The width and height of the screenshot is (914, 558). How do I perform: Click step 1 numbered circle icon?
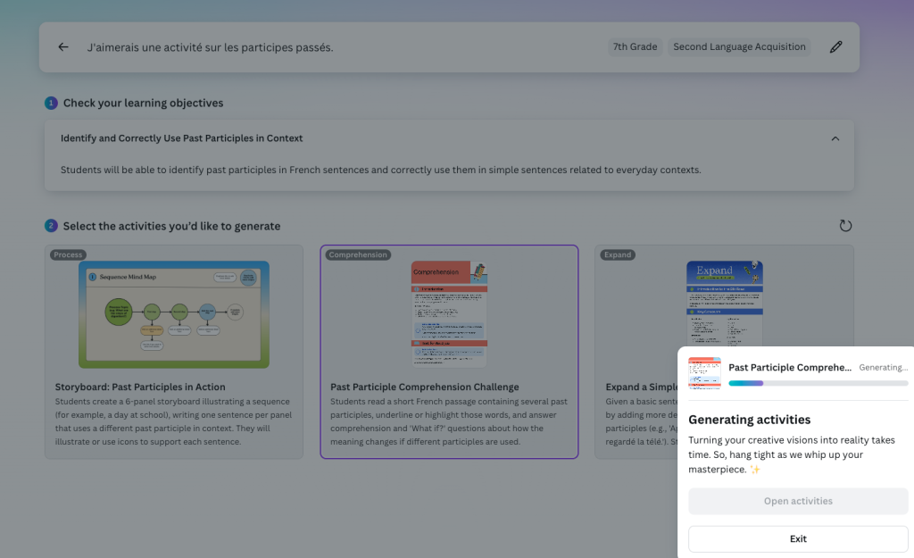click(51, 104)
